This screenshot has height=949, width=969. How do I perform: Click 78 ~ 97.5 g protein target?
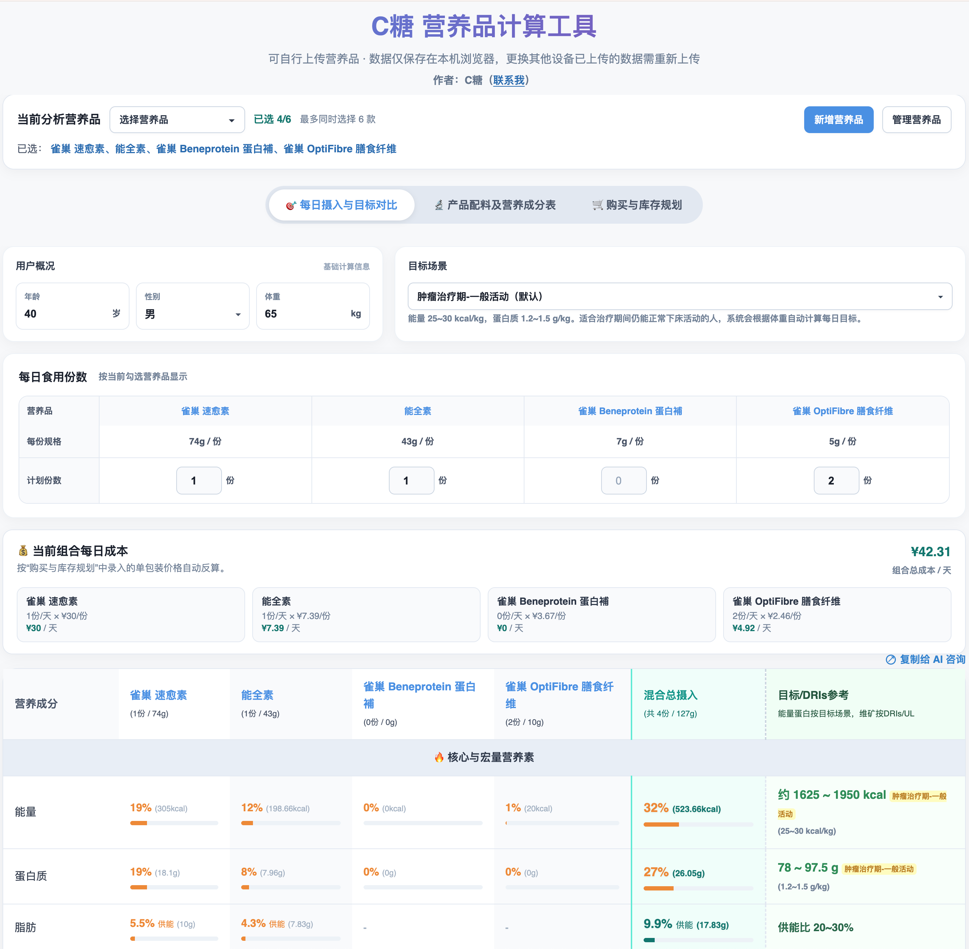tap(808, 868)
